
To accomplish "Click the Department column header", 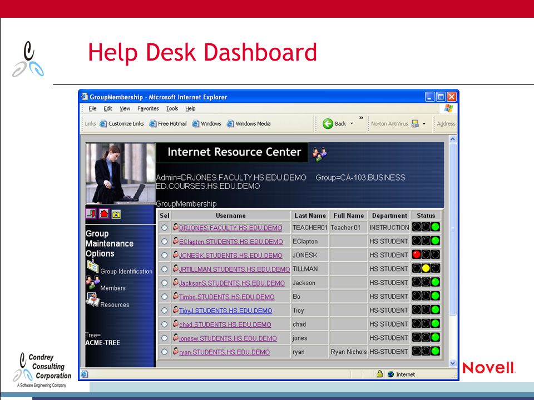I will tap(389, 216).
